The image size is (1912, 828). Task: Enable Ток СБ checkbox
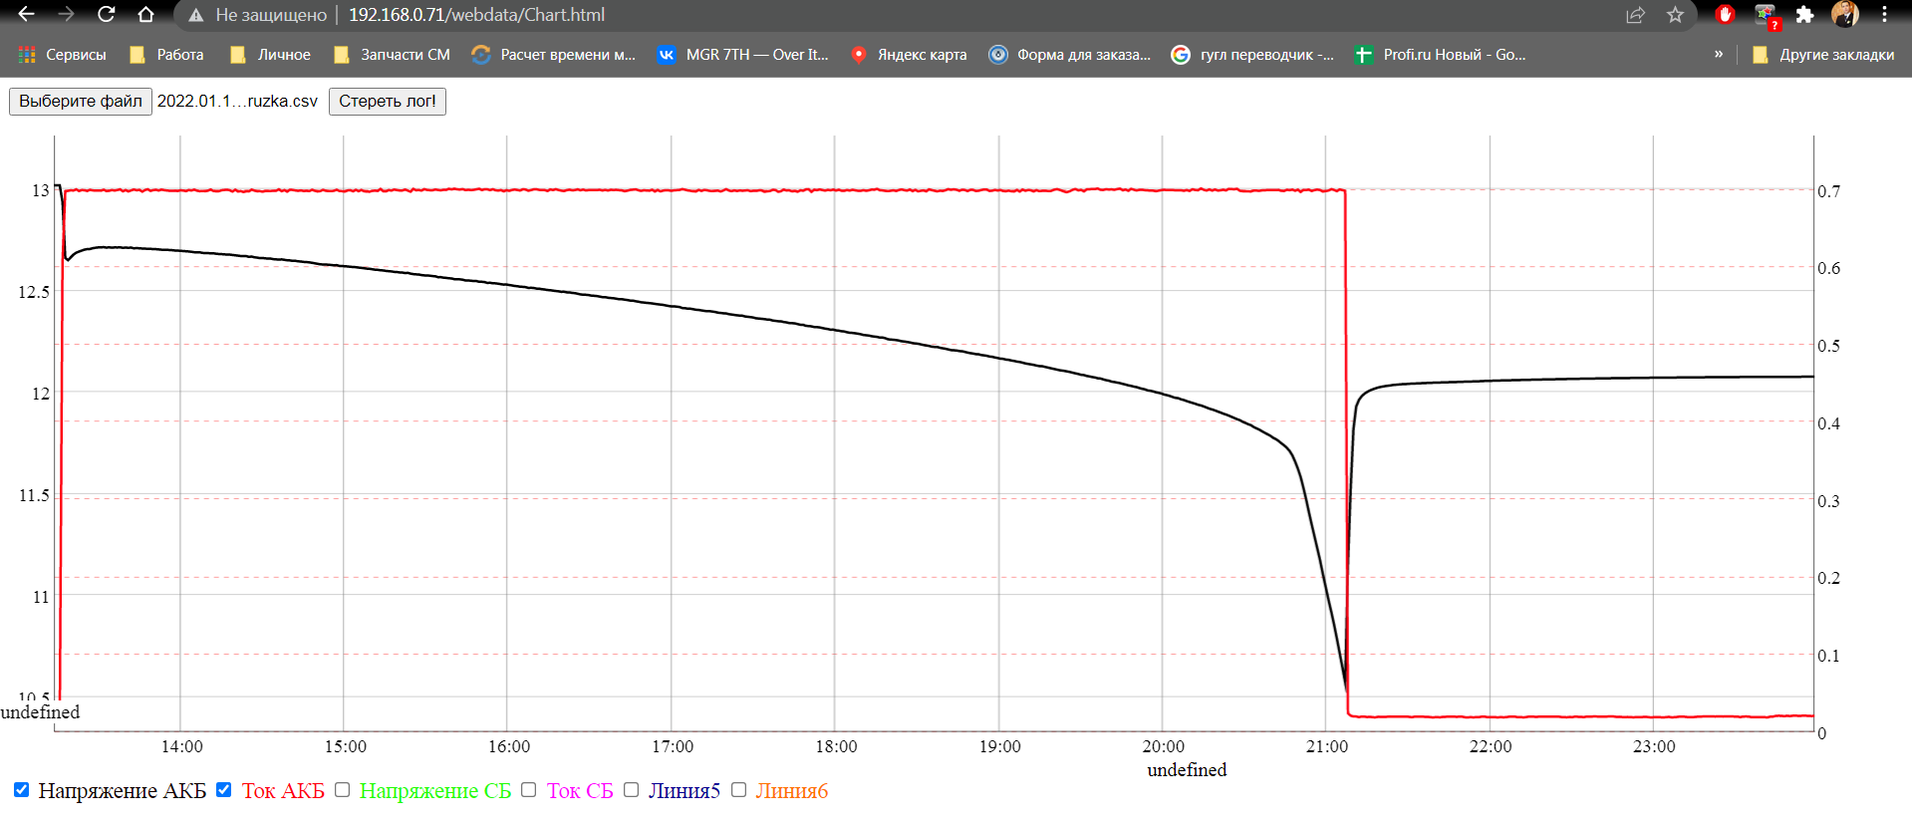pos(528,790)
